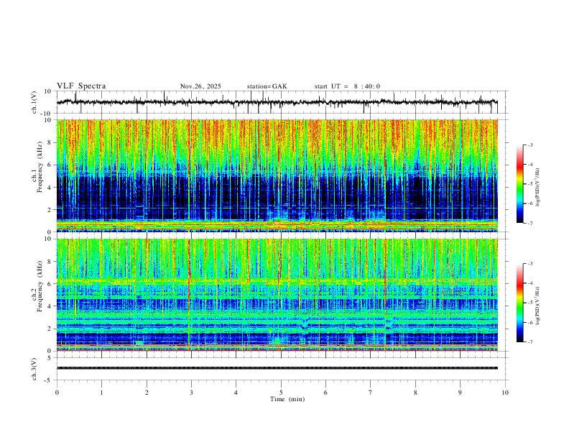Click the time axis tick label '0'

(x=57, y=393)
